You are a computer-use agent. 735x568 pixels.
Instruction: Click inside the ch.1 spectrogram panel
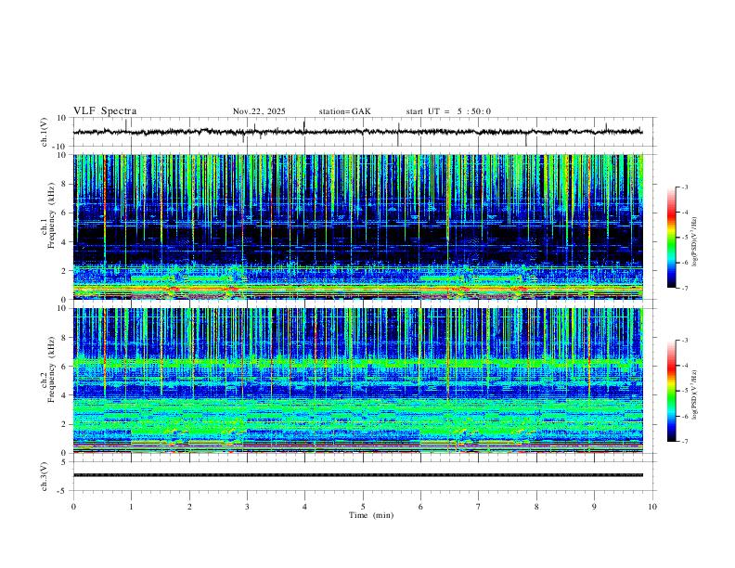(x=358, y=226)
